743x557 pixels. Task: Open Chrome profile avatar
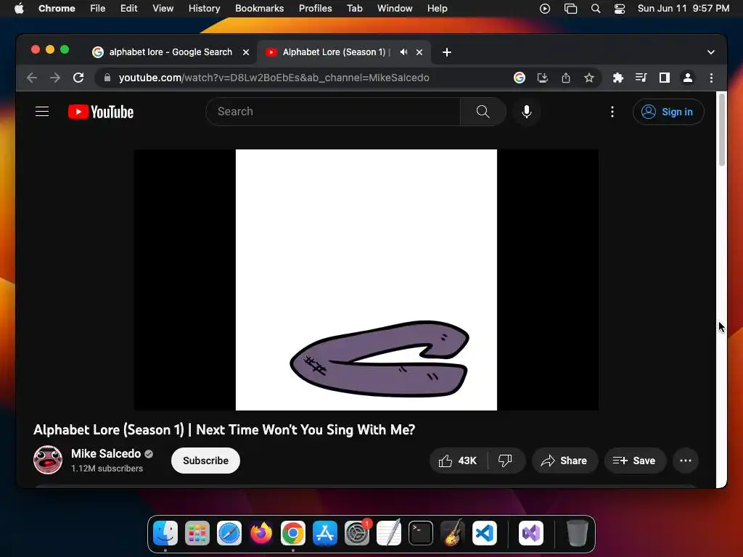click(x=688, y=78)
